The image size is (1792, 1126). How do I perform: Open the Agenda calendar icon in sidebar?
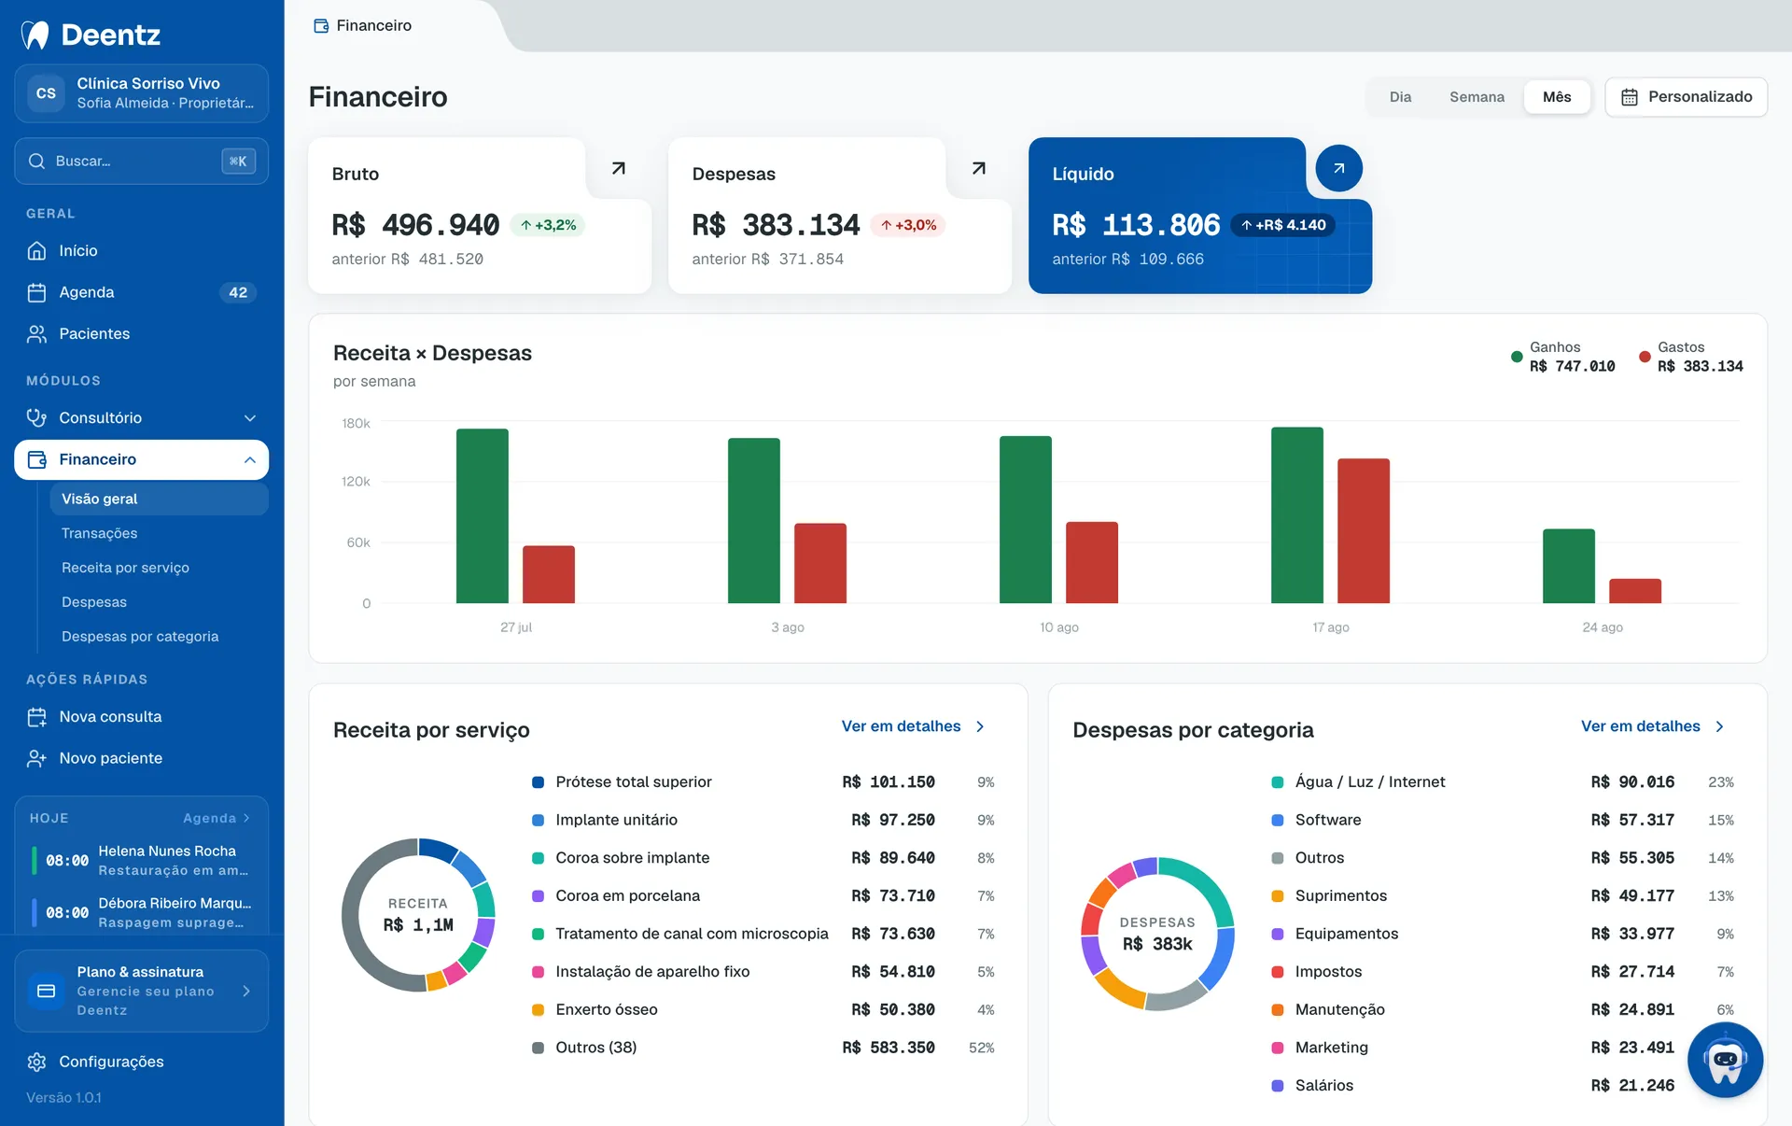36,292
